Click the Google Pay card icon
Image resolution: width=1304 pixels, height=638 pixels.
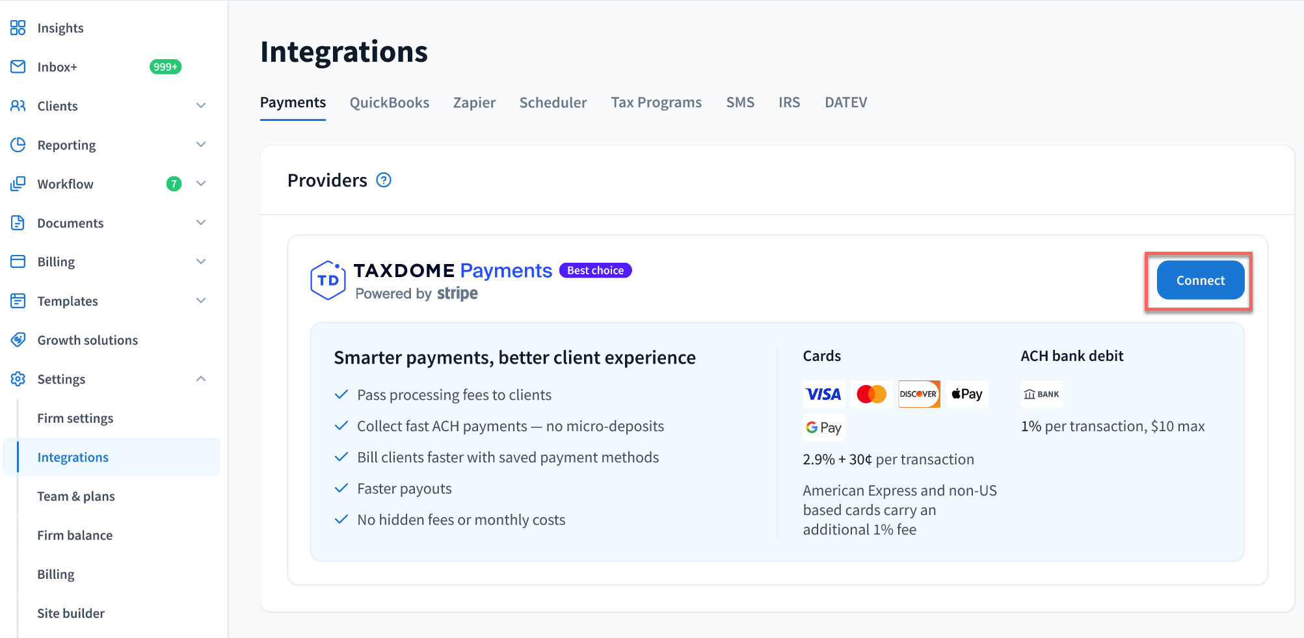[x=823, y=427]
